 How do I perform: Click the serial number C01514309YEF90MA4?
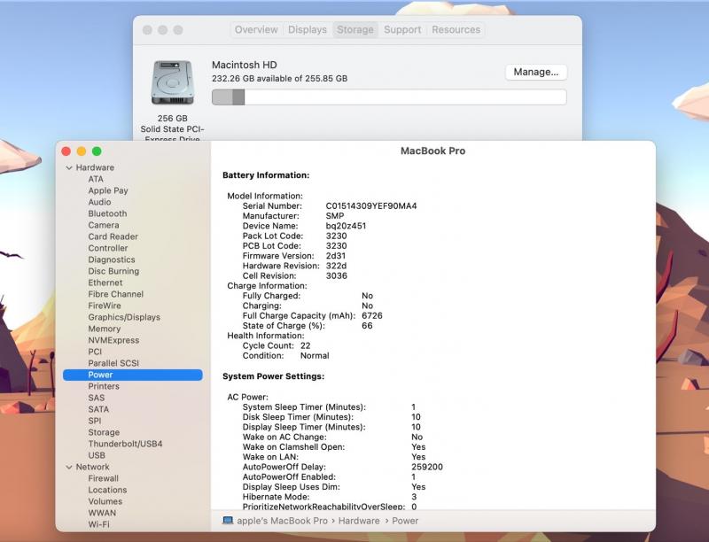coord(371,206)
